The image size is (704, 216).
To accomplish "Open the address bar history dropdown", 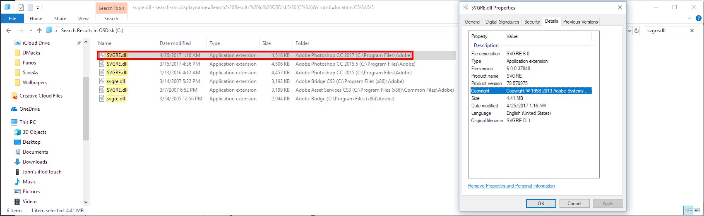I will click(x=630, y=31).
